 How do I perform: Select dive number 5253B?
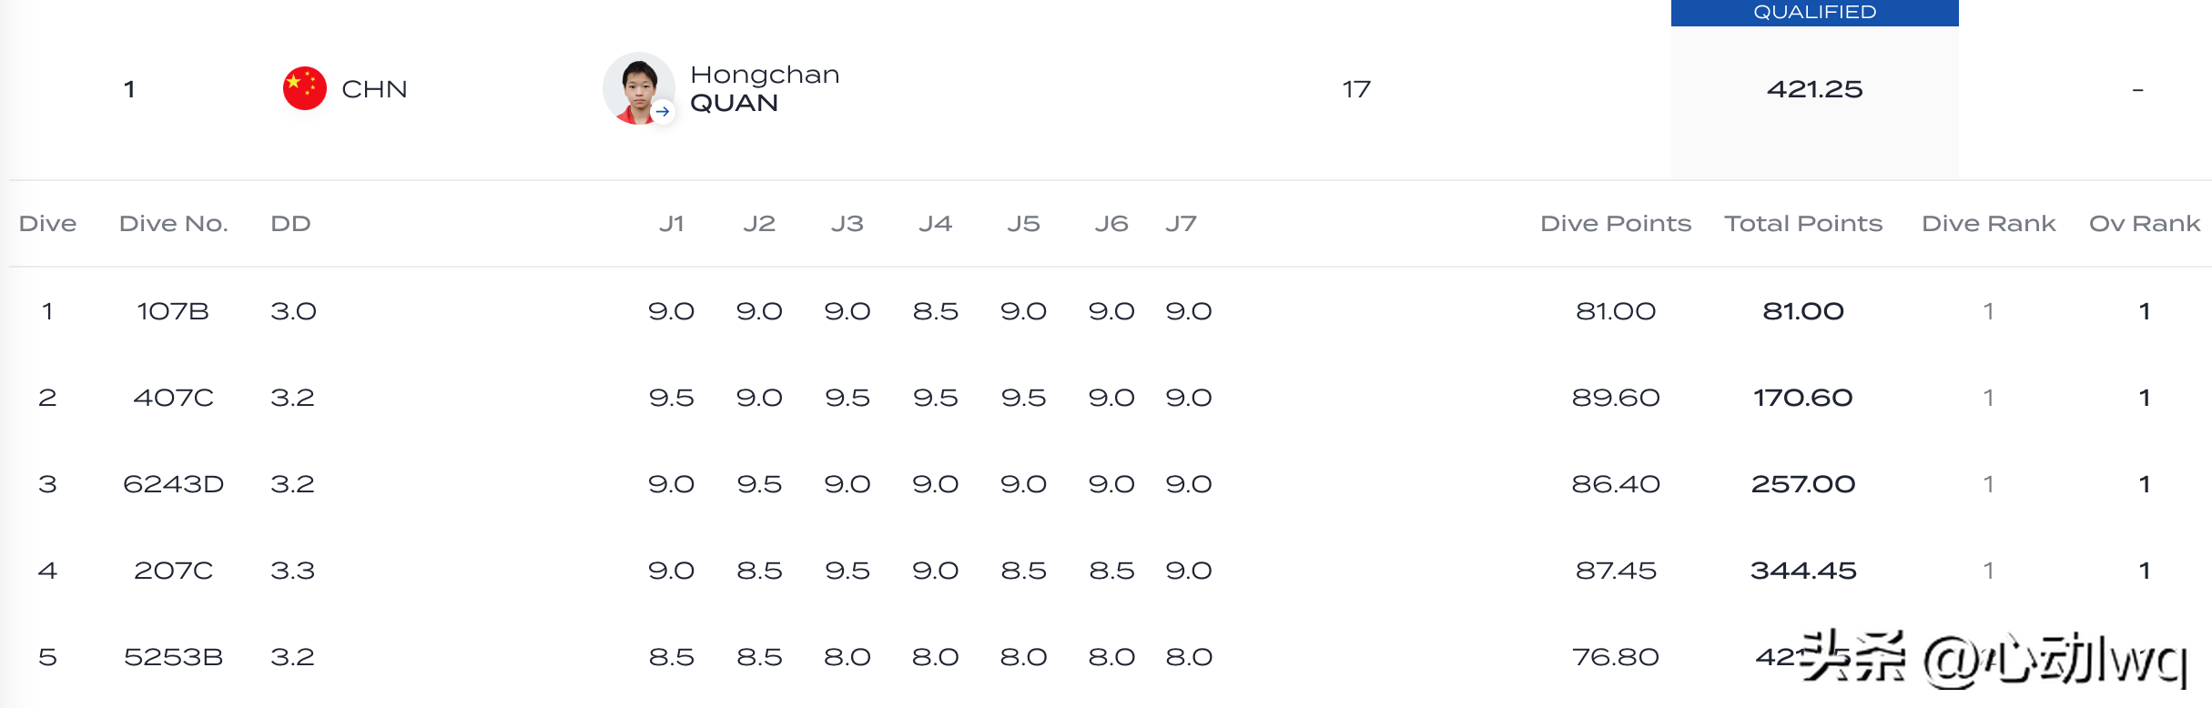click(173, 657)
